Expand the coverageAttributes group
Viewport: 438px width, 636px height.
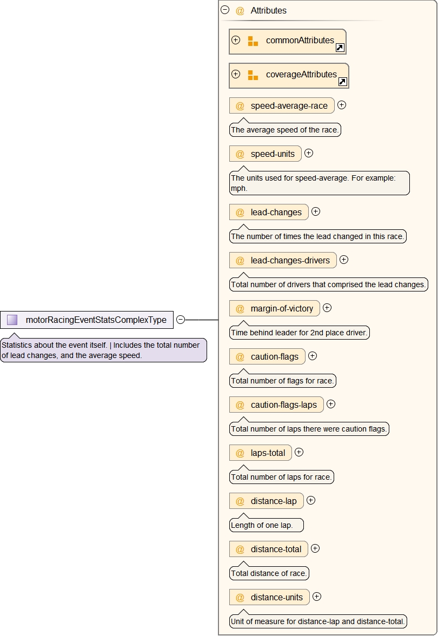236,74
